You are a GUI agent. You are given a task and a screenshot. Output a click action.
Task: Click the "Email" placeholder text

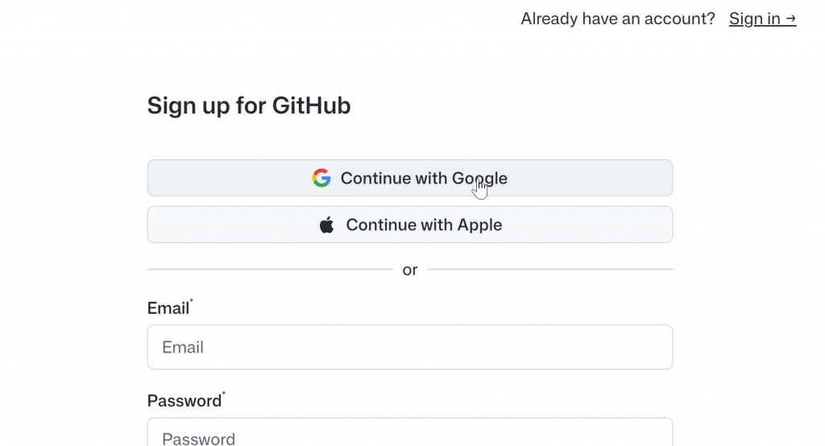[x=183, y=347]
